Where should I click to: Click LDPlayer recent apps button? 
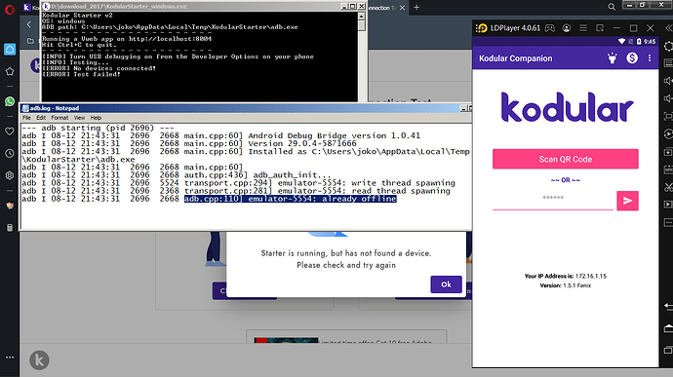click(668, 351)
